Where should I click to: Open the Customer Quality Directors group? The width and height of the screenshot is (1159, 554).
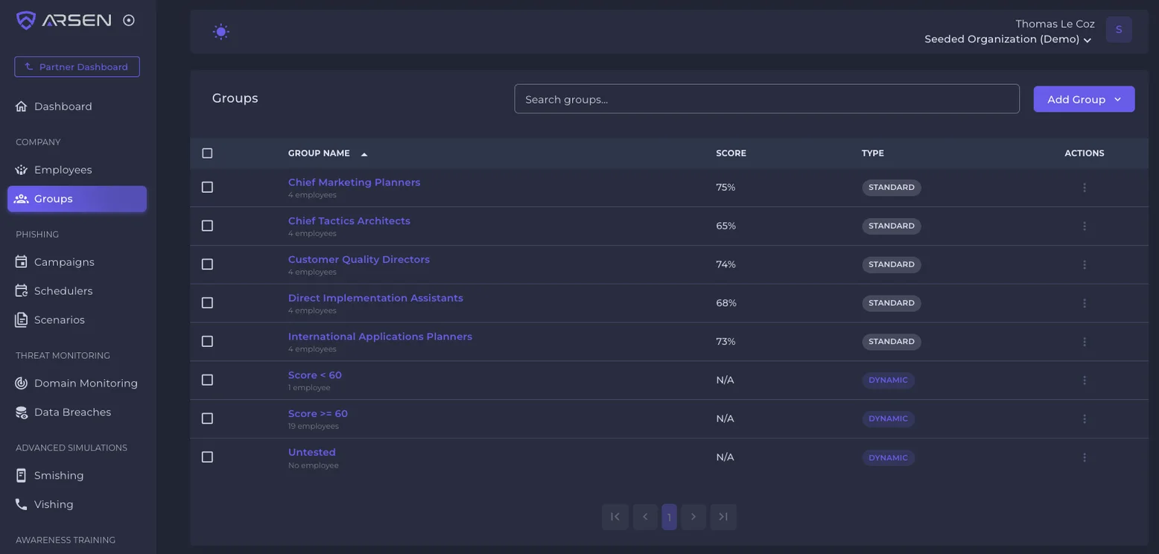(x=359, y=259)
